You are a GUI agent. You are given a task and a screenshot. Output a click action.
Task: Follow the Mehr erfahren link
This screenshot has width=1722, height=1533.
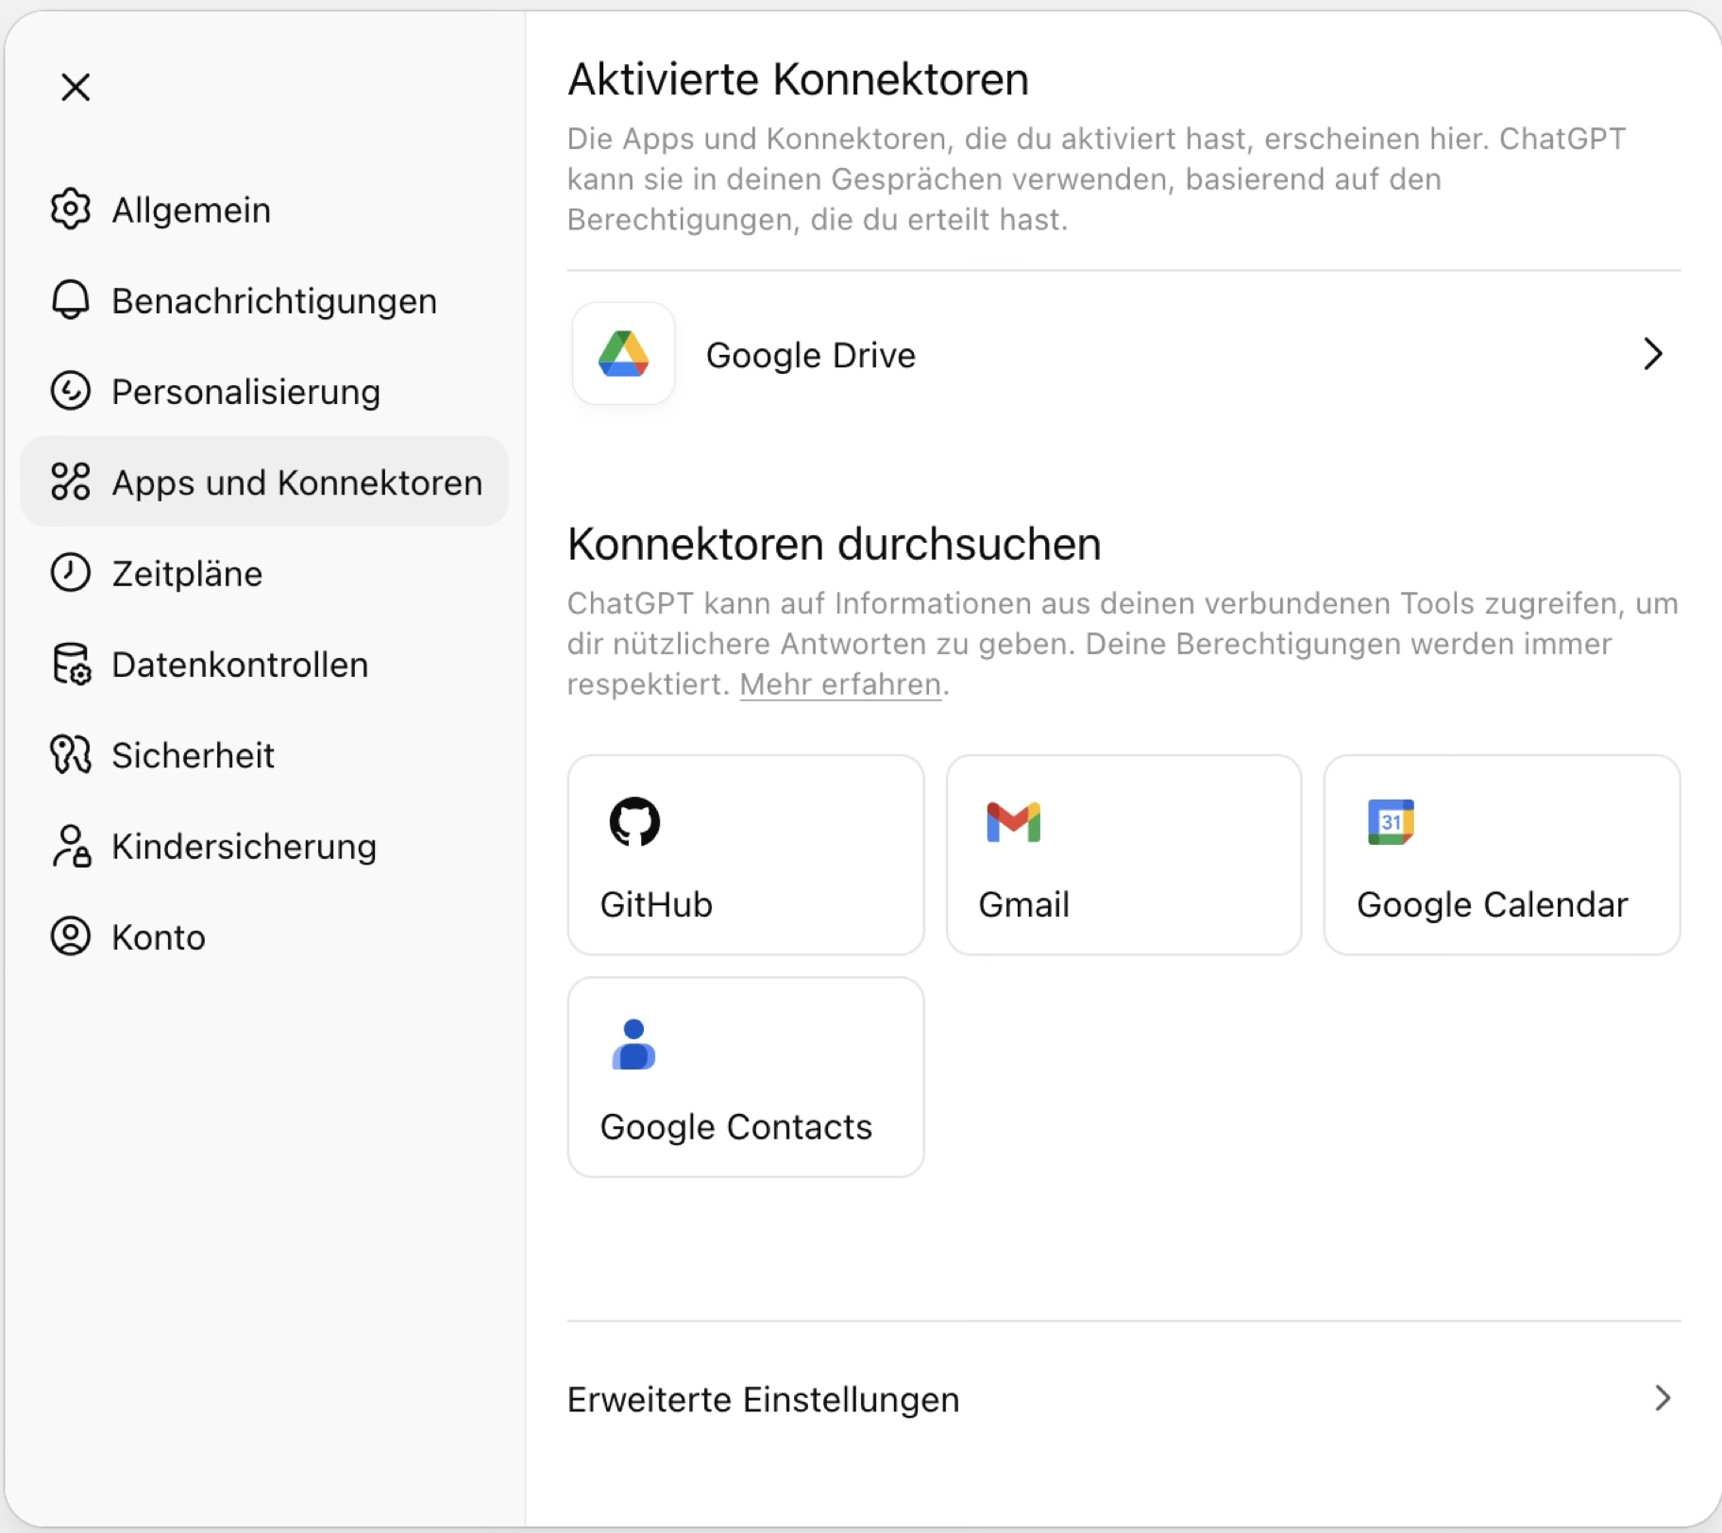point(840,684)
